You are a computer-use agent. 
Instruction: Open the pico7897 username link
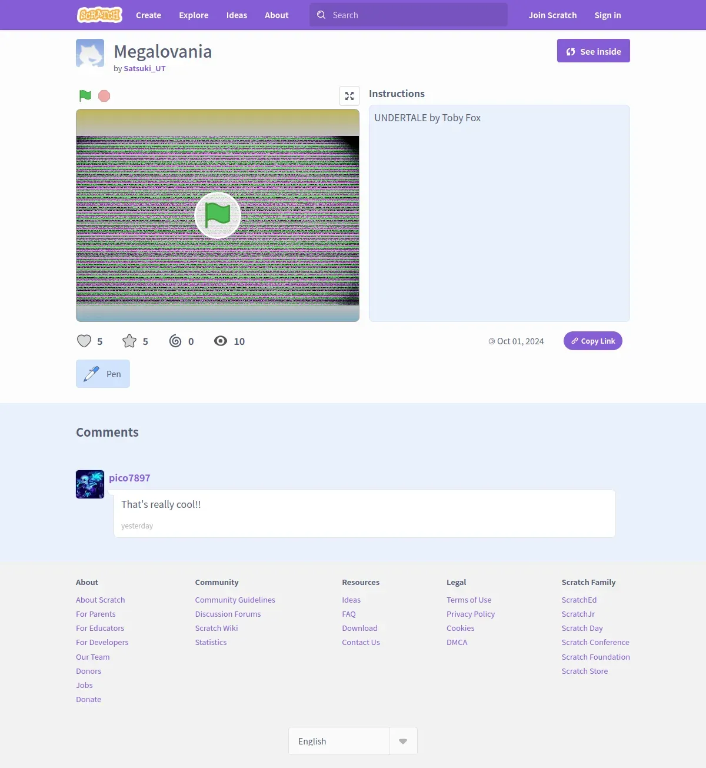[x=129, y=478]
